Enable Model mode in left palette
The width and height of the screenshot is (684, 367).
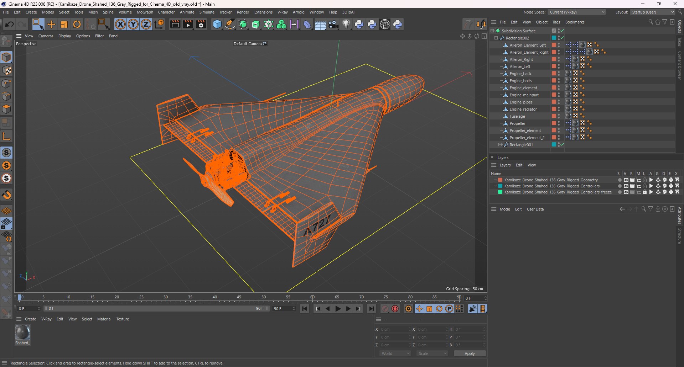pyautogui.click(x=6, y=57)
